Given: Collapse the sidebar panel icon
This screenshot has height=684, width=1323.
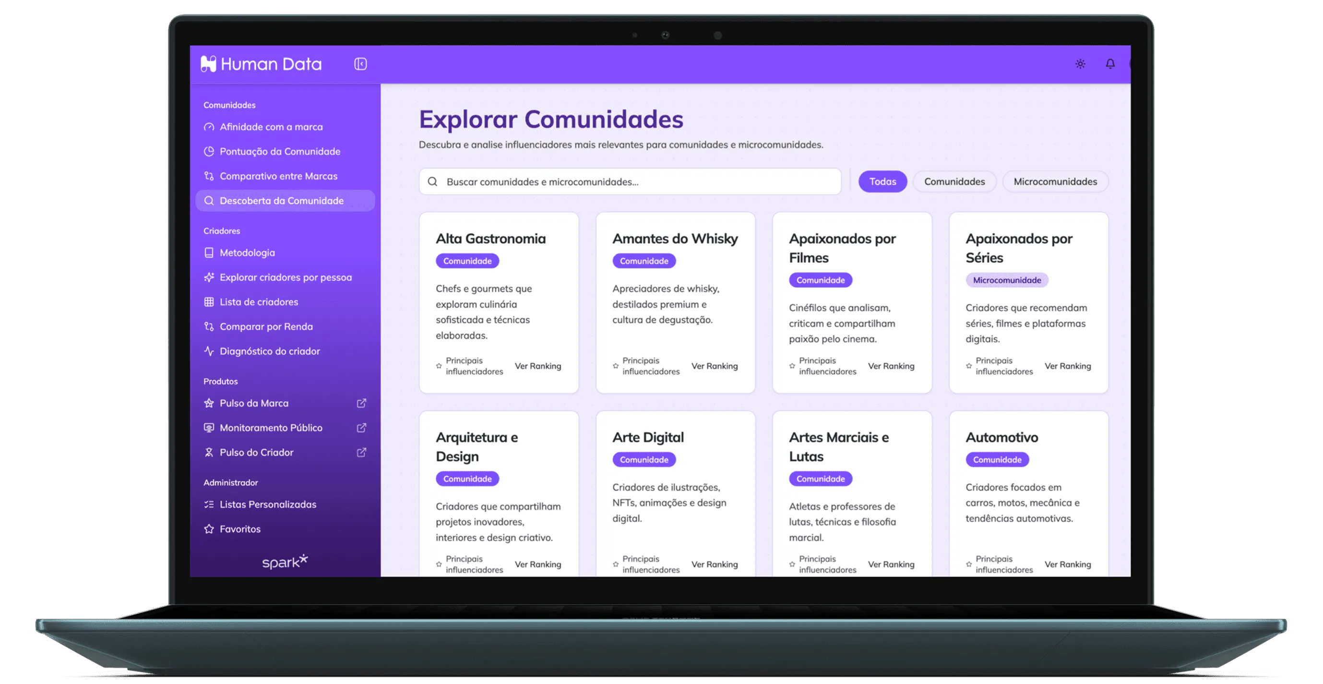Looking at the screenshot, I should point(360,64).
